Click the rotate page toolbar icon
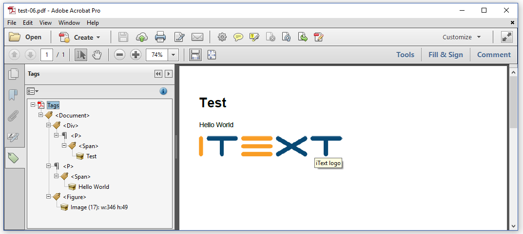Viewport: 523px width, 234px height. click(286, 37)
